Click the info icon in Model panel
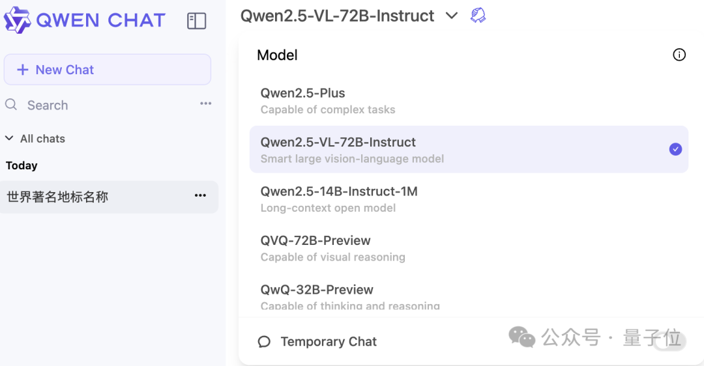 click(x=679, y=55)
